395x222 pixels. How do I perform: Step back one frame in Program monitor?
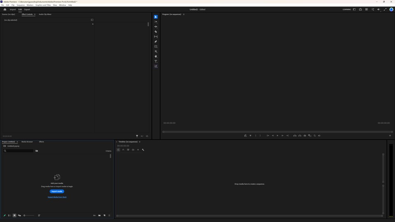pos(273,136)
